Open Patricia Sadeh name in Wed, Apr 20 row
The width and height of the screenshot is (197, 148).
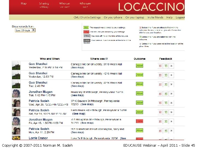(x=39, y=101)
